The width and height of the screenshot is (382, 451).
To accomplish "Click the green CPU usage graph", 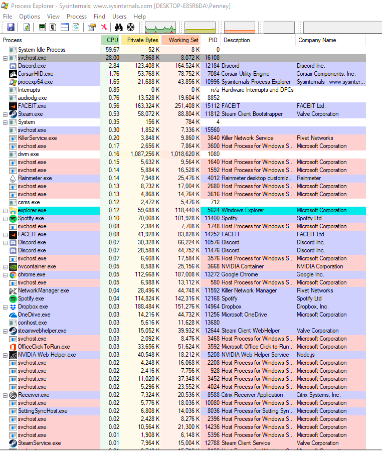I will click(160, 28).
